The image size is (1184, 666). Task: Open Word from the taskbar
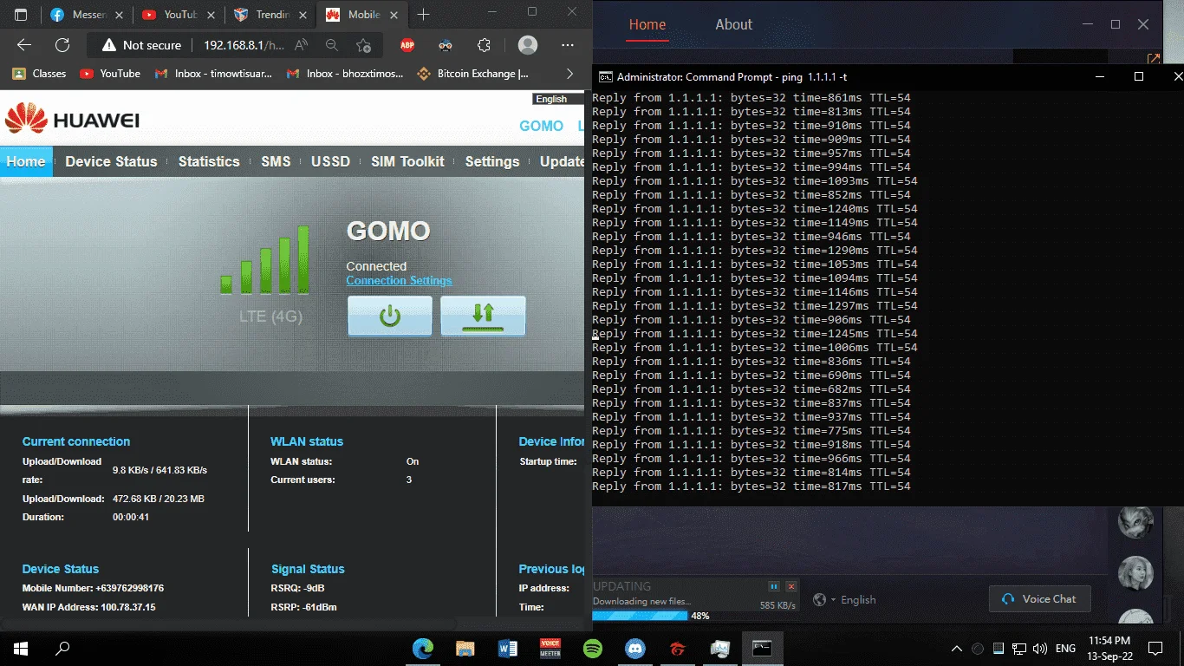(x=508, y=648)
